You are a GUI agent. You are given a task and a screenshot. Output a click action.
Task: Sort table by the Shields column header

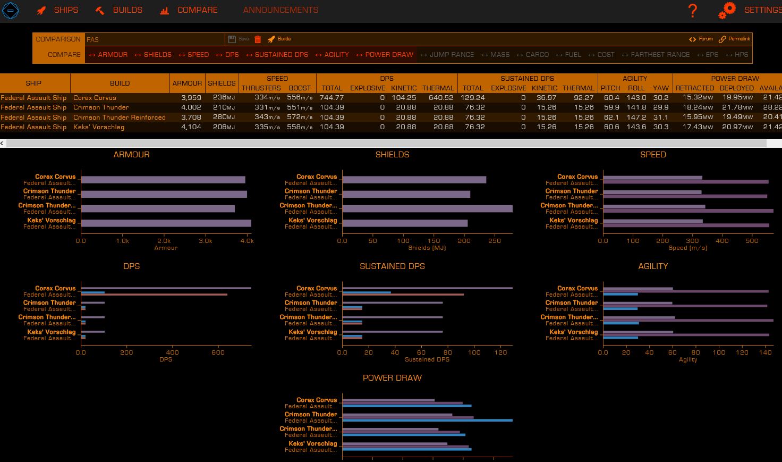point(222,83)
